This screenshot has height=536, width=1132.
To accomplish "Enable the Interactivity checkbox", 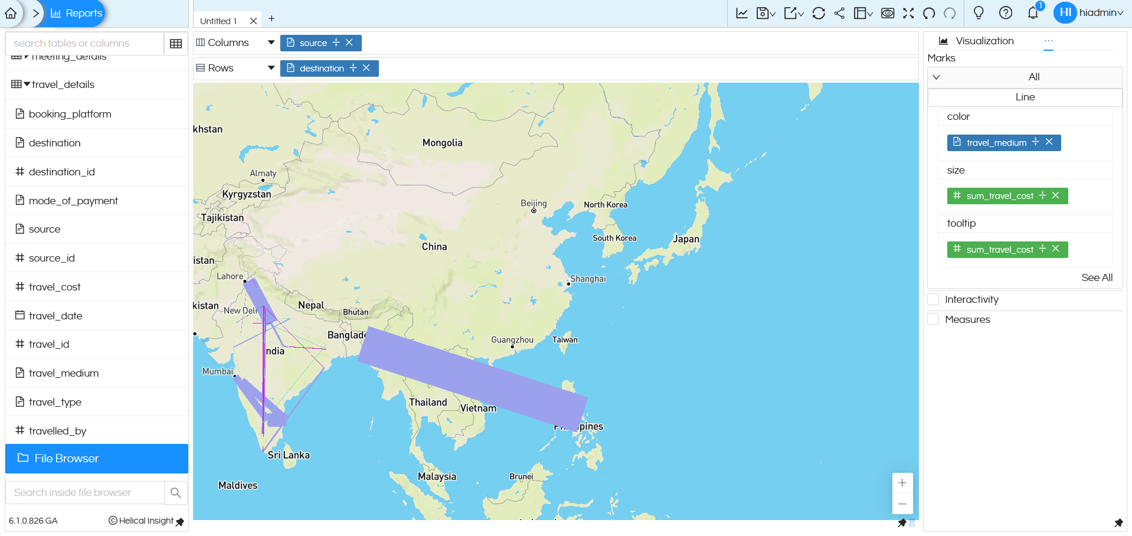I will pos(934,299).
